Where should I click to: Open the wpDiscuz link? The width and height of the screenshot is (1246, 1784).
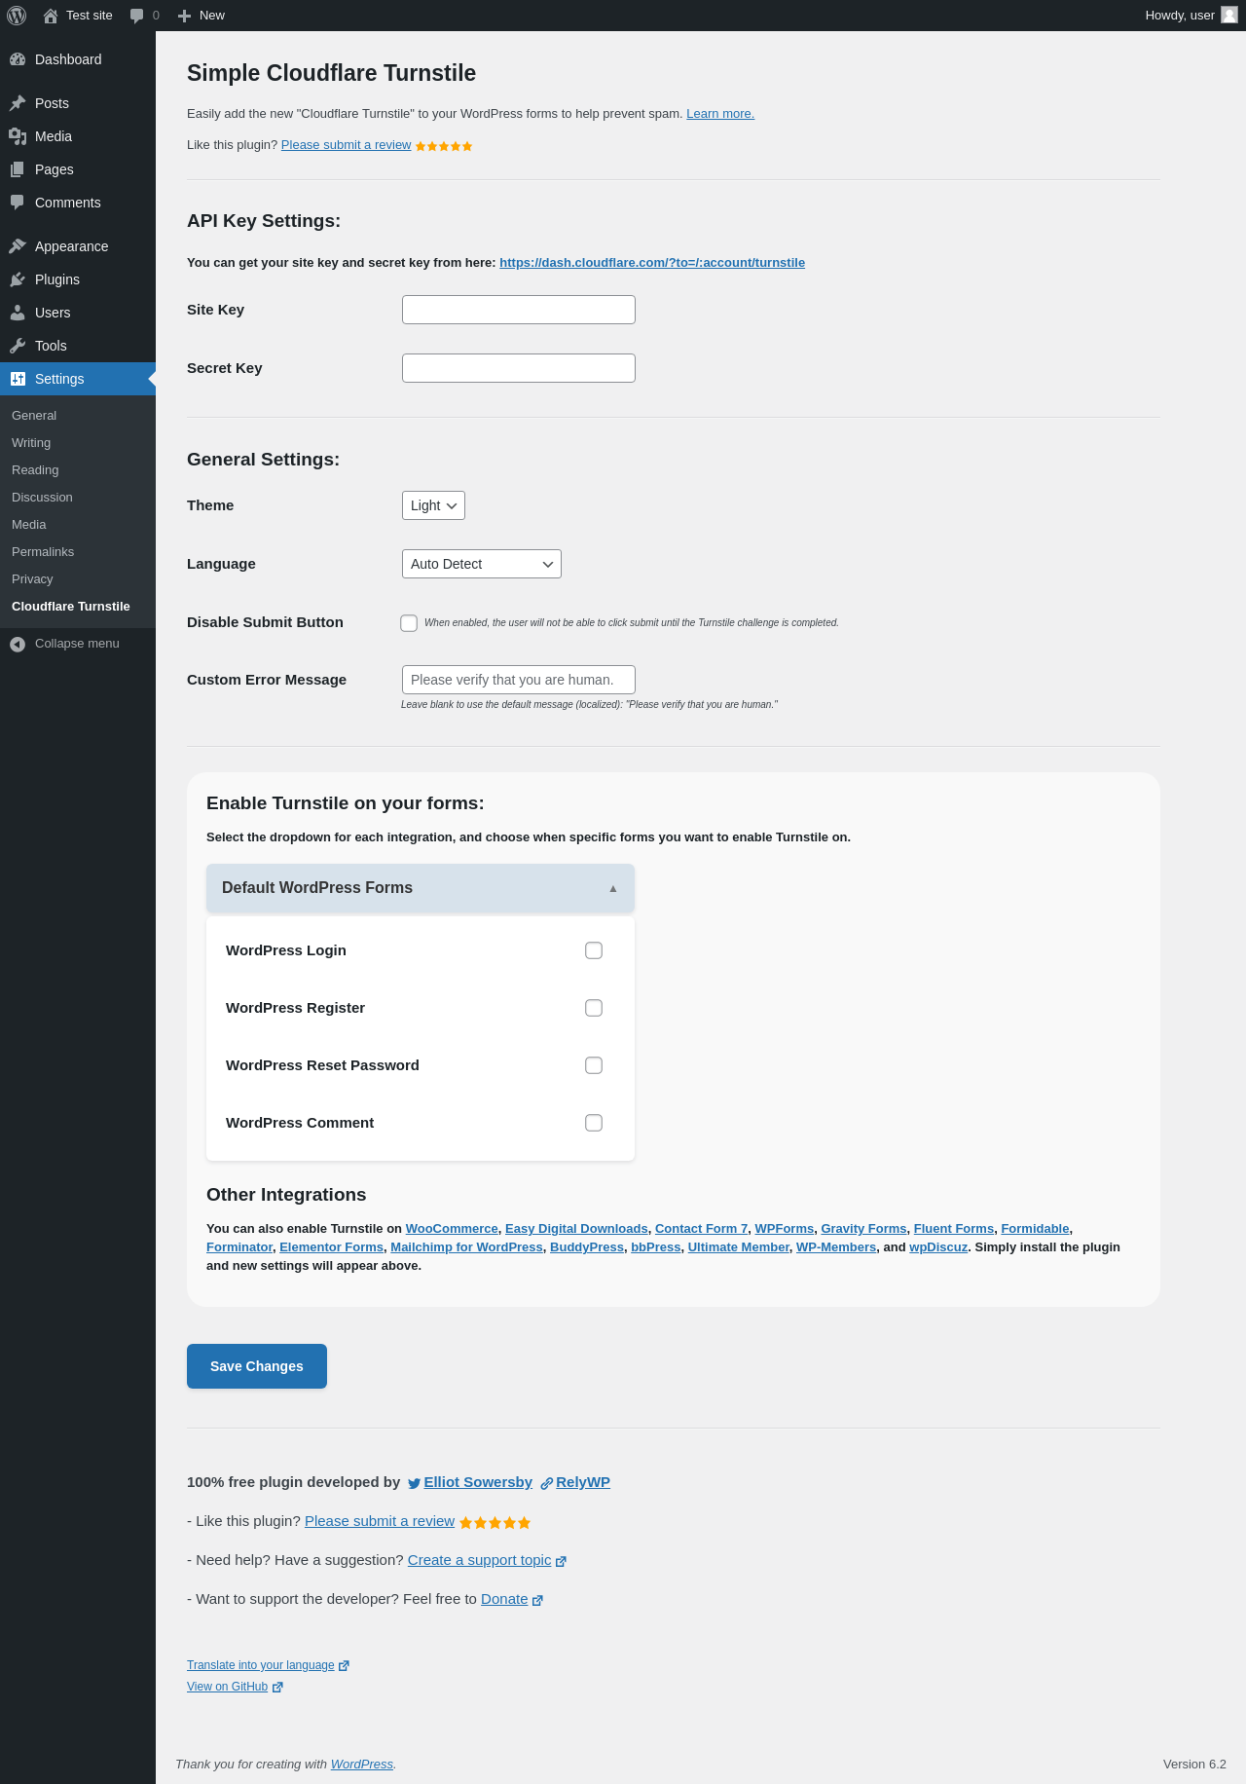tap(938, 1247)
